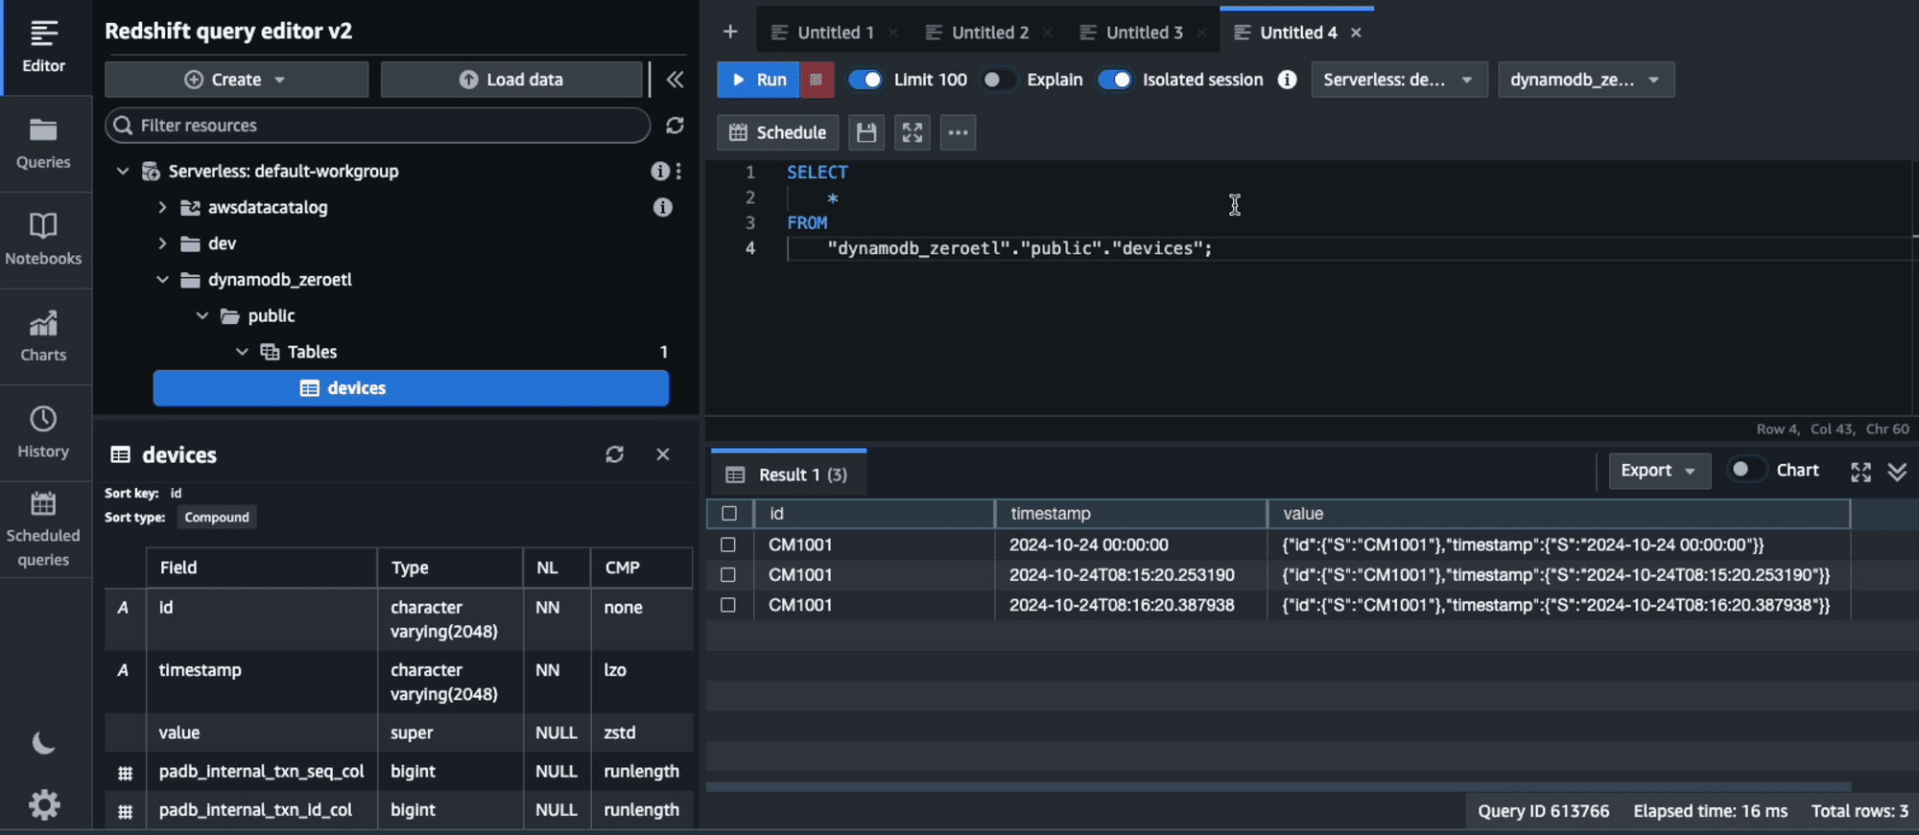Collapse the Tables node
The width and height of the screenshot is (1919, 835).
click(242, 352)
